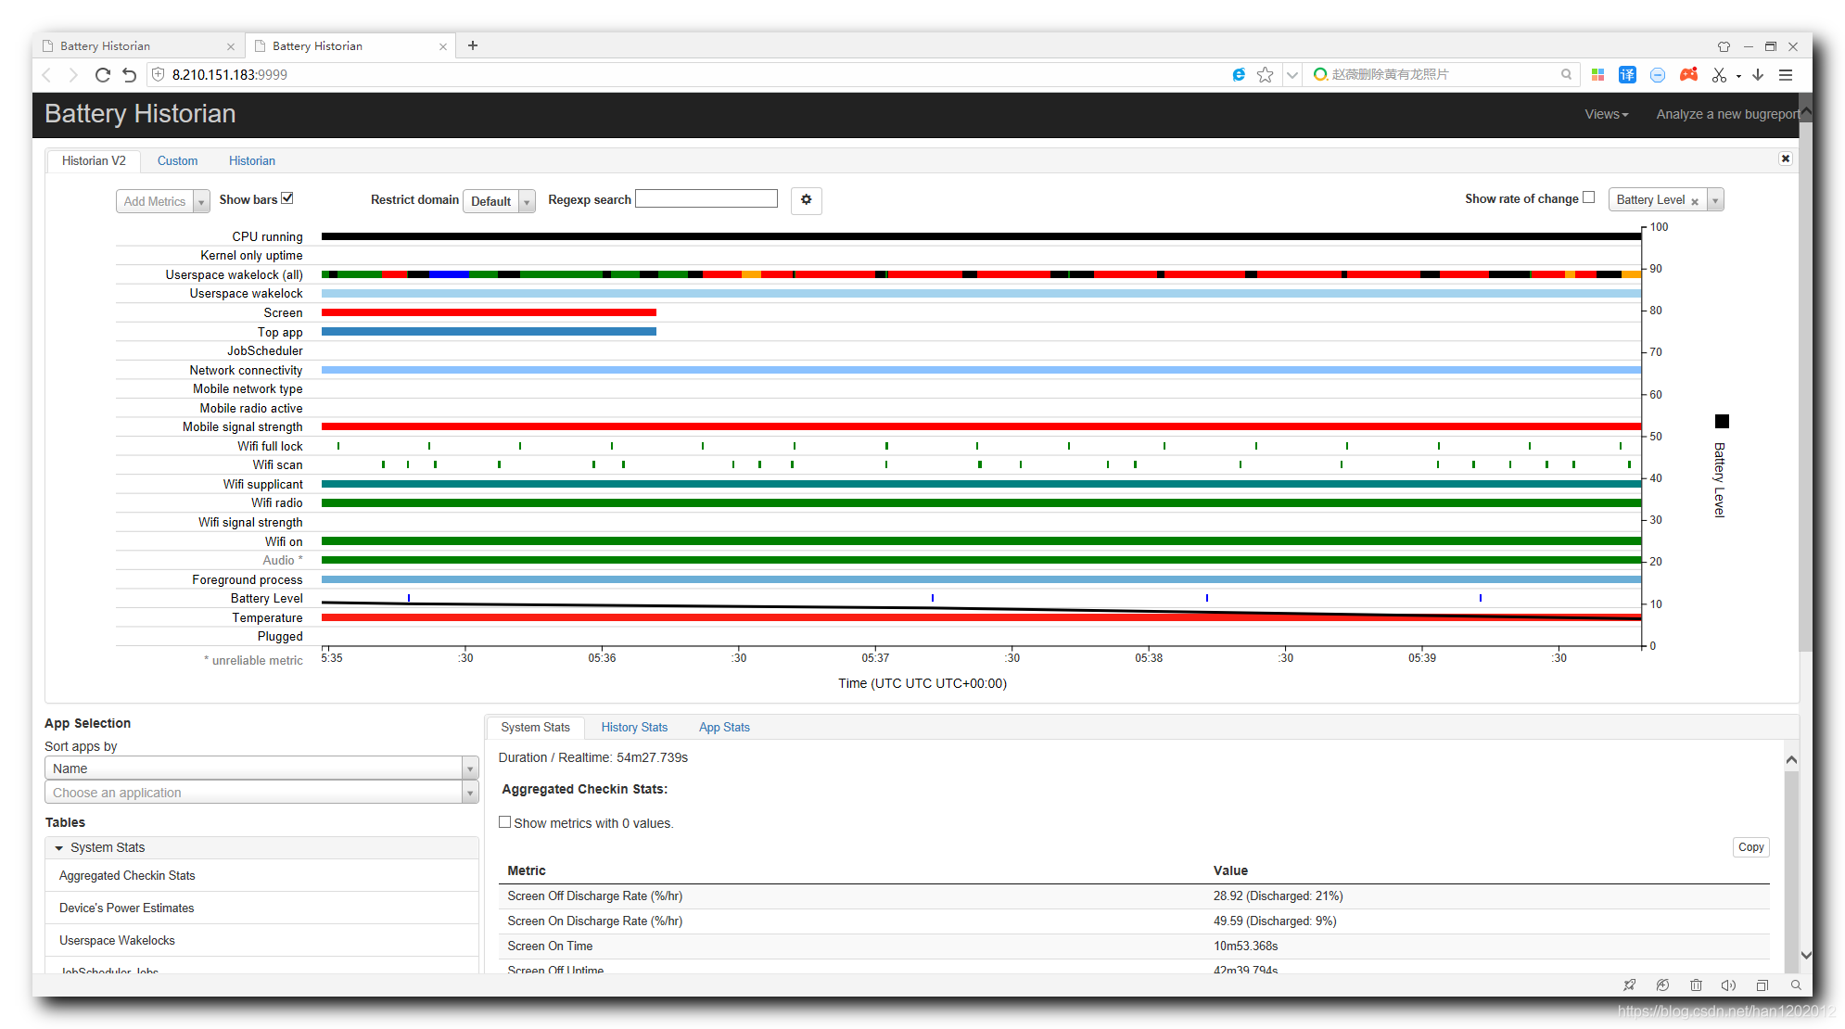Open Choose an application dropdown
Image resolution: width=1845 pixels, height=1029 pixels.
[x=261, y=793]
